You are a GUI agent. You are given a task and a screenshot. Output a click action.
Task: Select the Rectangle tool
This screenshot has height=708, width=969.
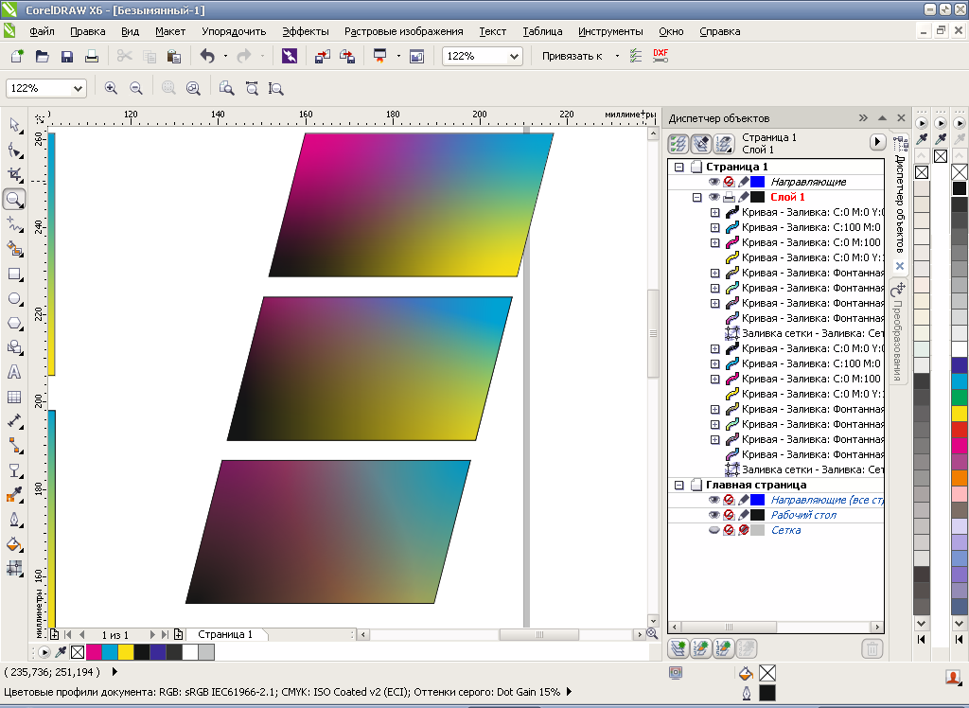14,274
